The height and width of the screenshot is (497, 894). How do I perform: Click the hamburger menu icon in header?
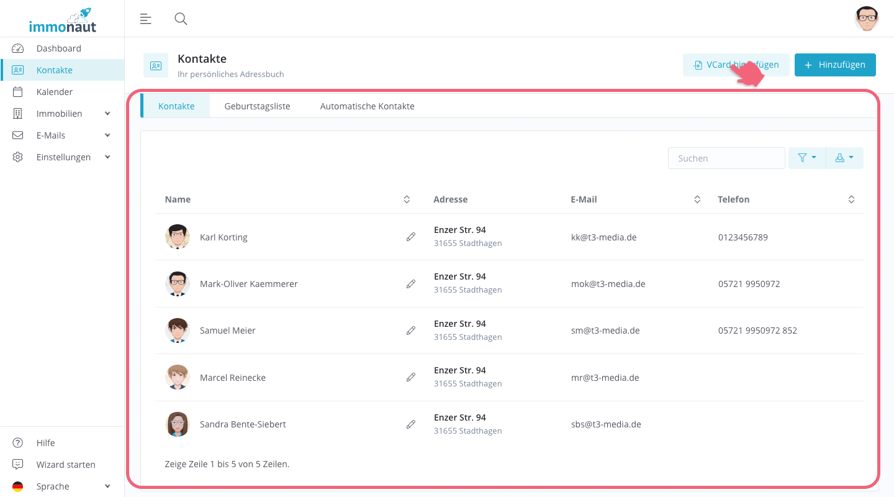(x=146, y=19)
